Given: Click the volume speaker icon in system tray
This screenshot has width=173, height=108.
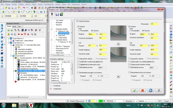Looking at the screenshot, I should pyautogui.click(x=158, y=105).
